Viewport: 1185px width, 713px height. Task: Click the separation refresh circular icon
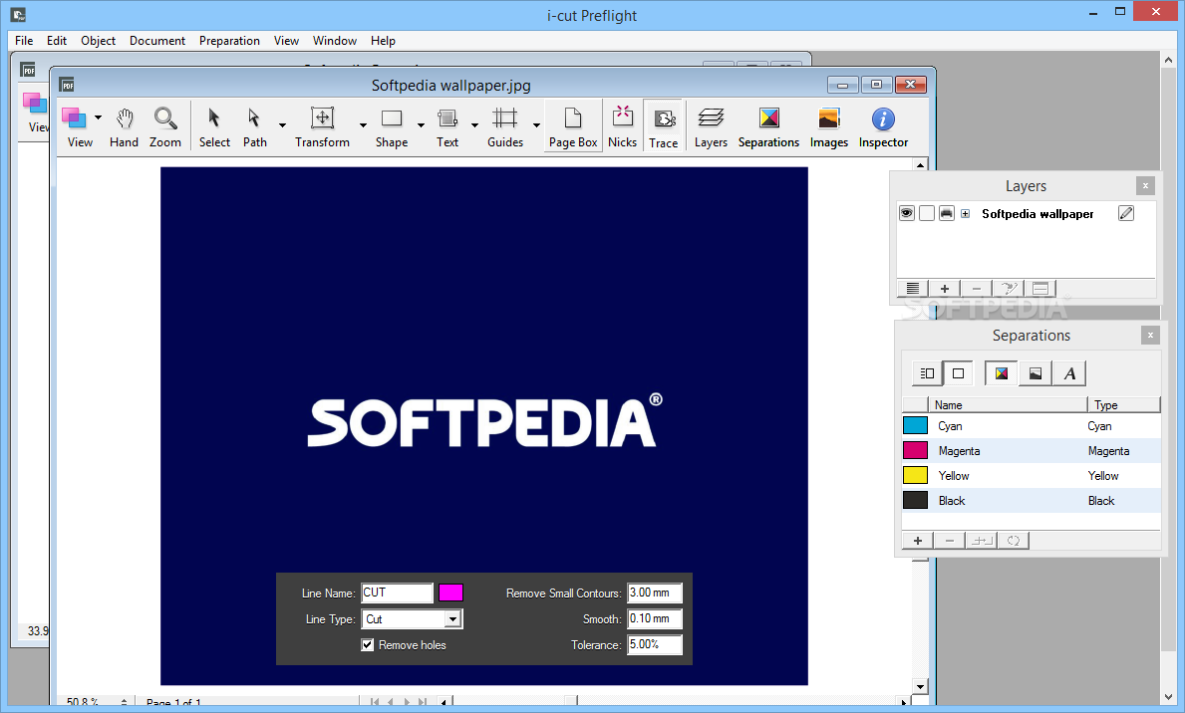(1014, 541)
